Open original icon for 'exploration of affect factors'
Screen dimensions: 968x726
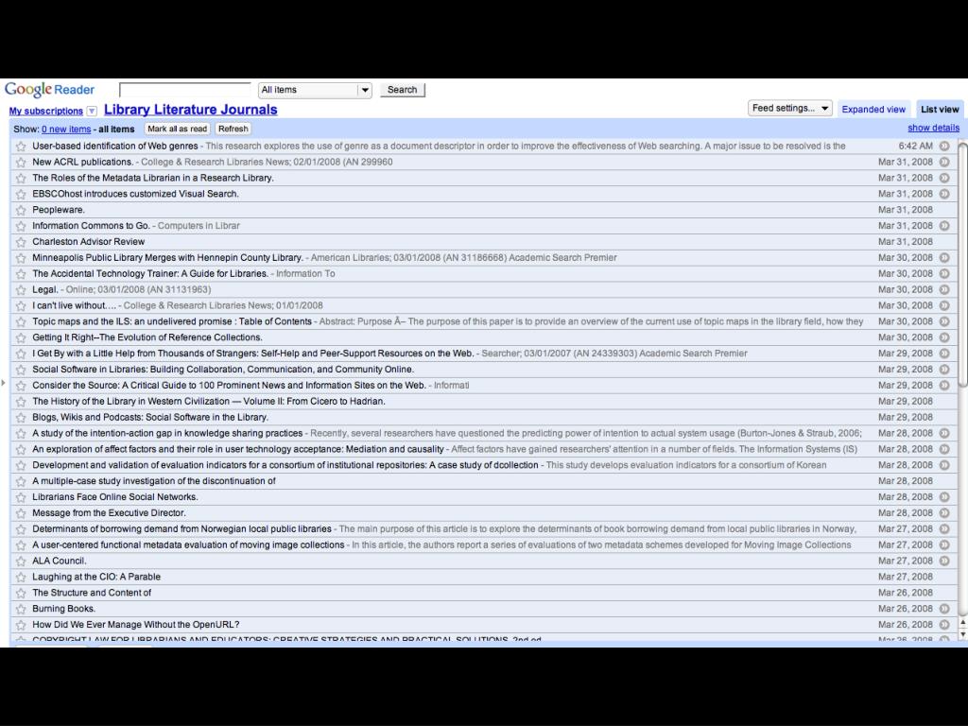[x=944, y=449]
